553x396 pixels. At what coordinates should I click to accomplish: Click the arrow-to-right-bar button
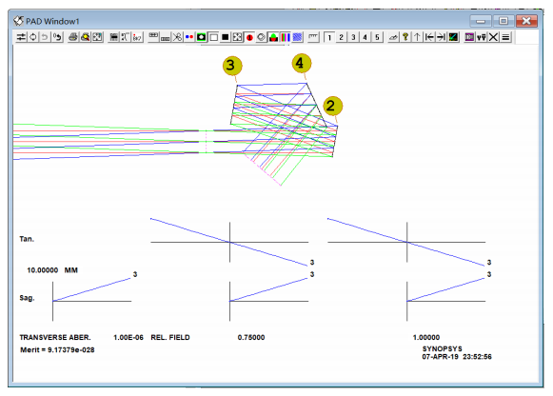[442, 37]
